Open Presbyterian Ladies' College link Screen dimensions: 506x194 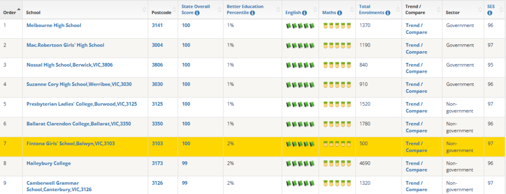point(82,104)
